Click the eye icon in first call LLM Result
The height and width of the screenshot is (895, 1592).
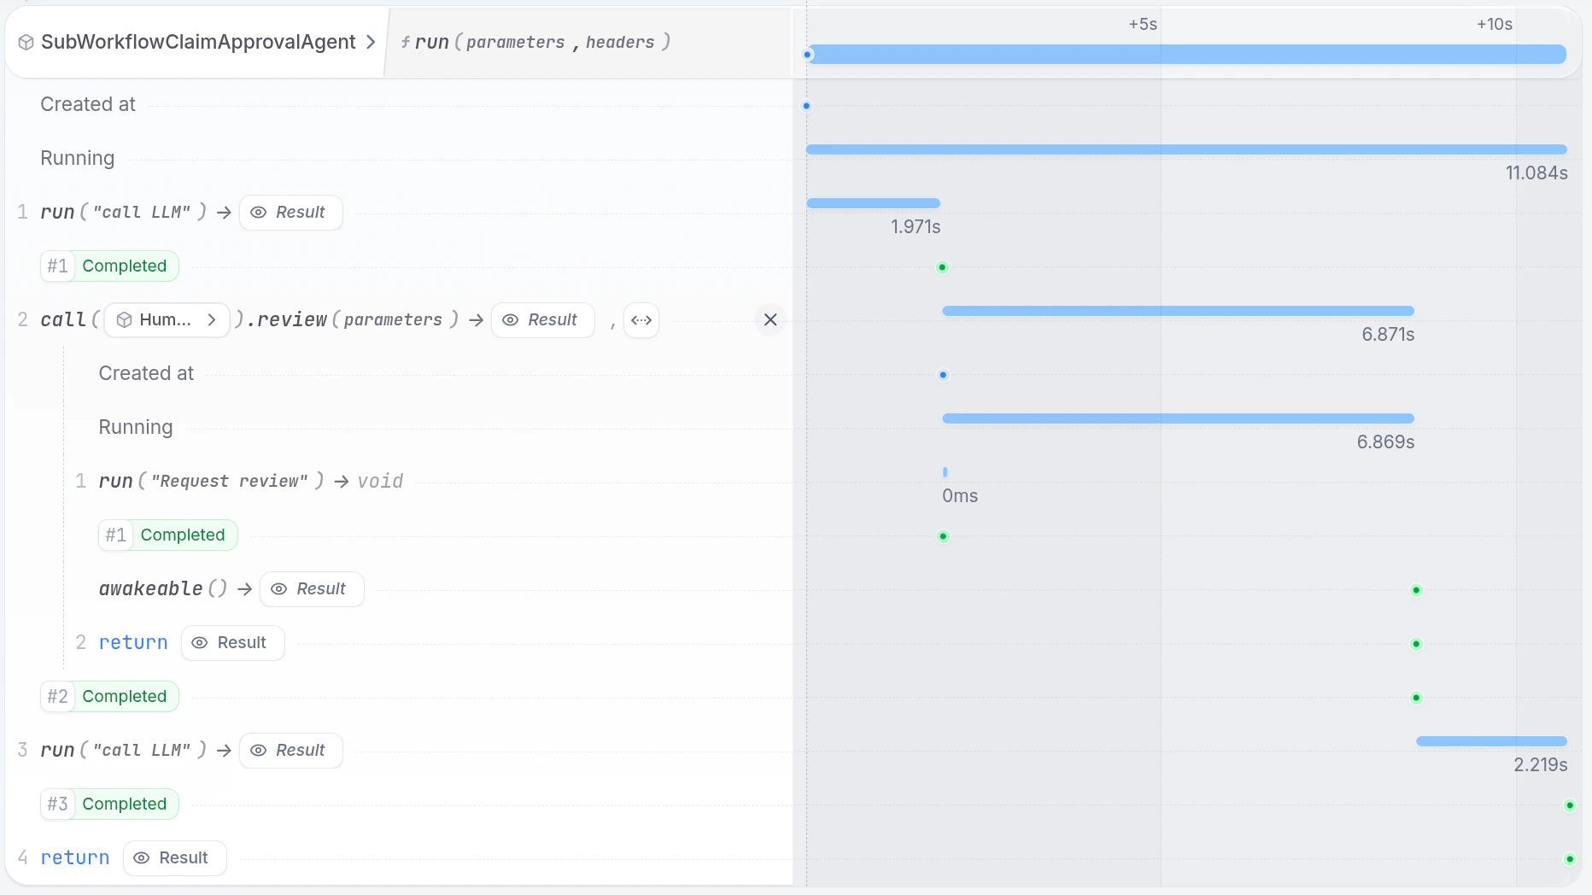click(258, 212)
